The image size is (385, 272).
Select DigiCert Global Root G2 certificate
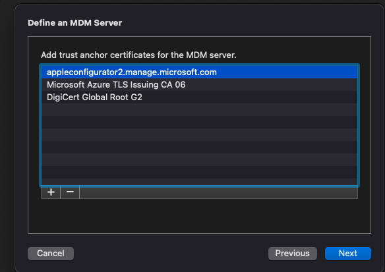tap(199, 97)
